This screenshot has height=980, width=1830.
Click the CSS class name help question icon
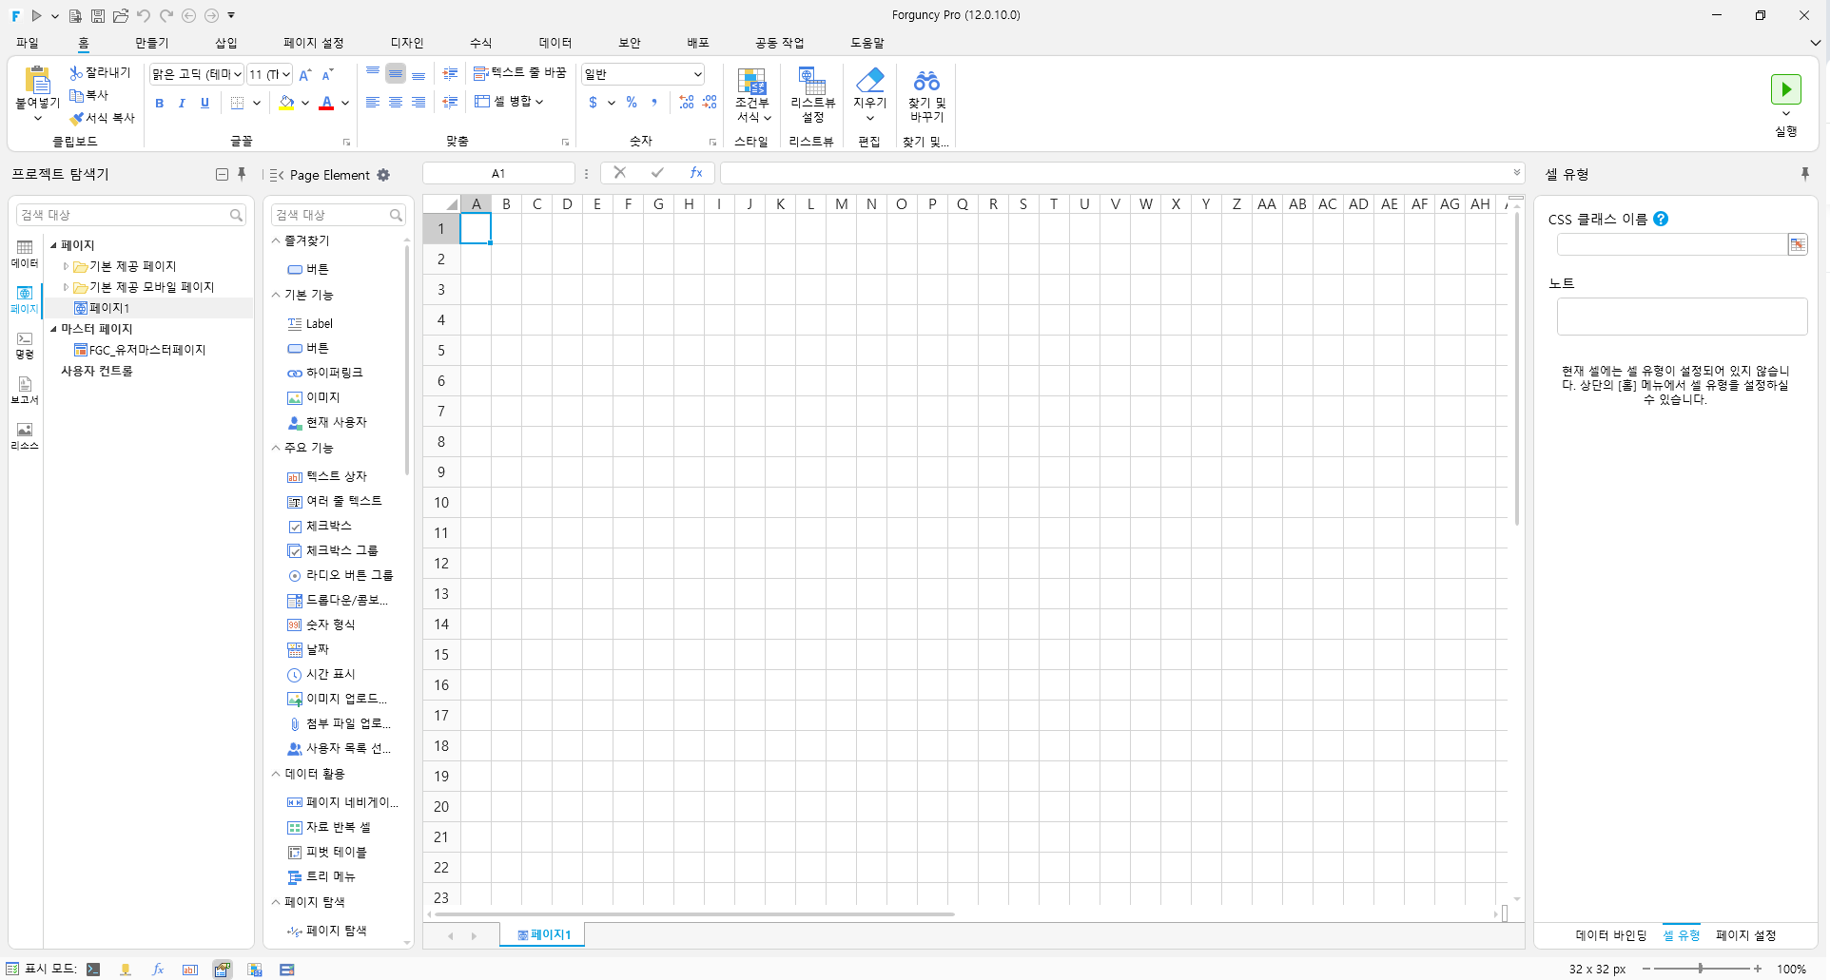click(x=1661, y=219)
